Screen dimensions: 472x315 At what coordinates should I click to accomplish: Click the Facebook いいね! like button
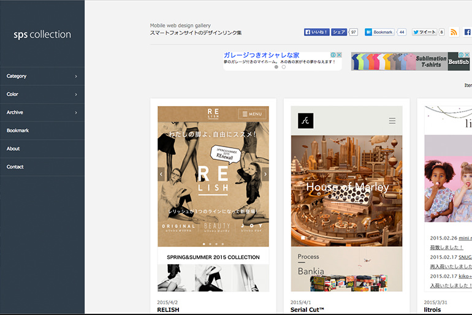[317, 32]
